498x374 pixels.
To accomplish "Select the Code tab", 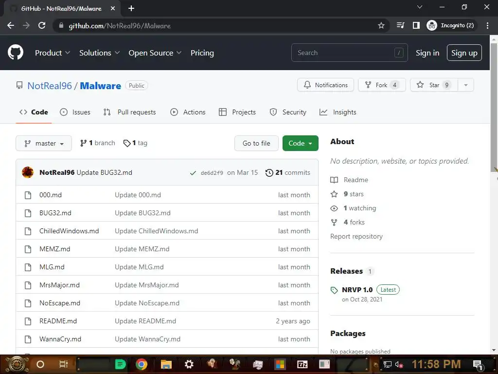I will click(34, 112).
